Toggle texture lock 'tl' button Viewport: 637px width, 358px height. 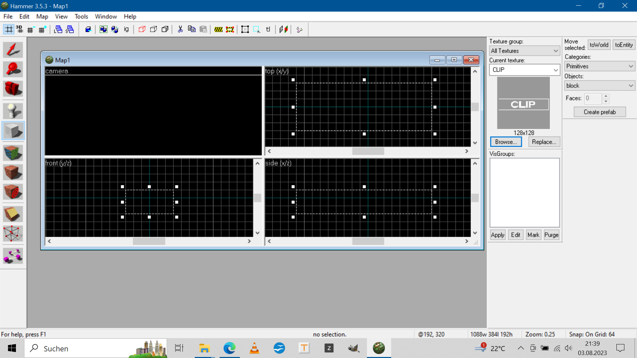268,30
